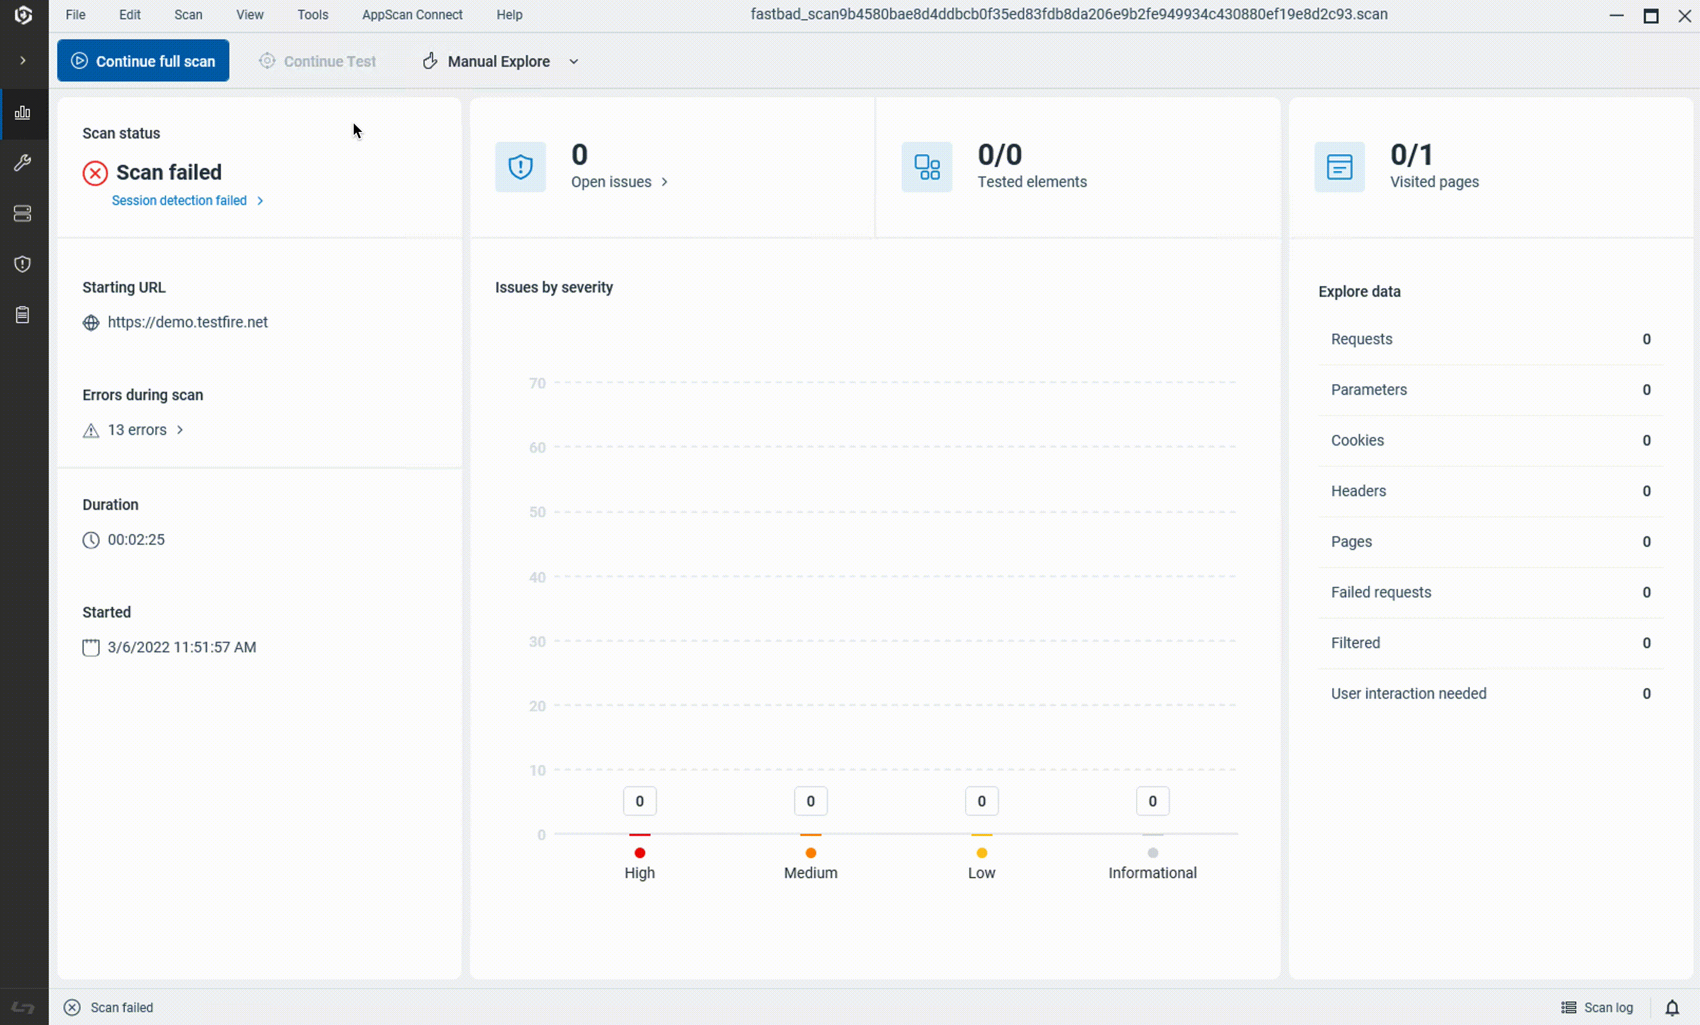Open the Help menu
Screen dimensions: 1700x1025
[509, 14]
